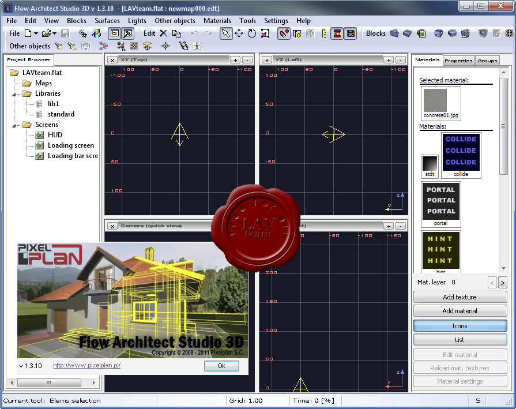516x409 pixels.
Task: Toggle the hammer build view button
Action: point(127,33)
